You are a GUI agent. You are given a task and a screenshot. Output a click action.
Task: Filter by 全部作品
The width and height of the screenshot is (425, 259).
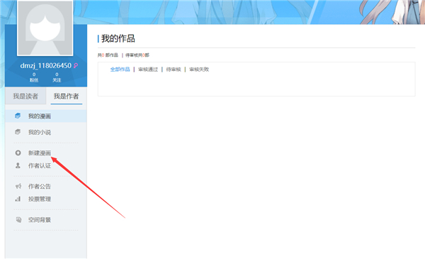pyautogui.click(x=120, y=70)
